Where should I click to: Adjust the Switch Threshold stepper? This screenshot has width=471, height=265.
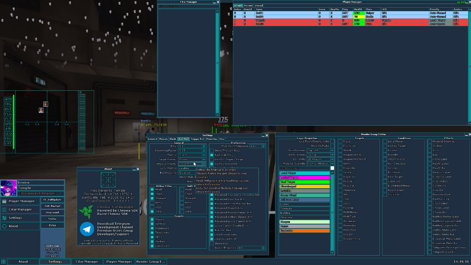(263, 248)
